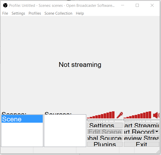
Task: Open the File menu
Action: coord(5,13)
